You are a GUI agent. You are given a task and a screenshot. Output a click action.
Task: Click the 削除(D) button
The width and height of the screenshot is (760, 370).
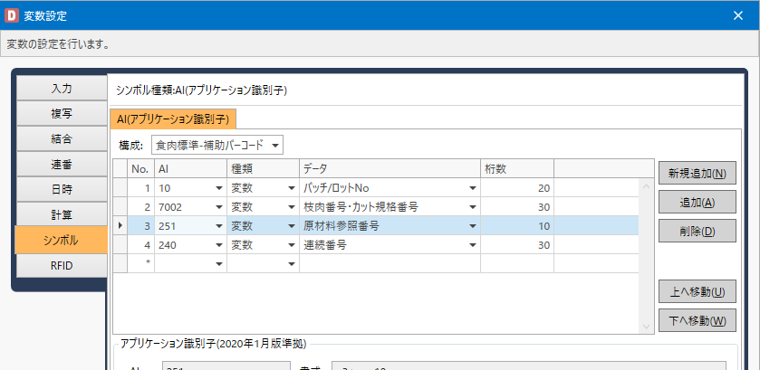pyautogui.click(x=697, y=231)
